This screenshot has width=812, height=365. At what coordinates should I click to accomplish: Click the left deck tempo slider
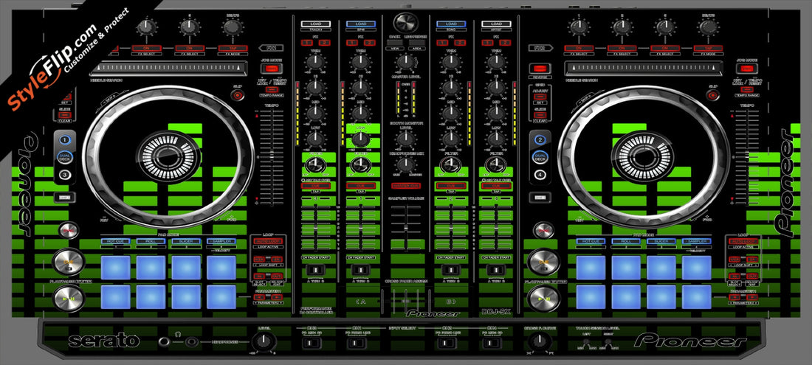tap(270, 156)
